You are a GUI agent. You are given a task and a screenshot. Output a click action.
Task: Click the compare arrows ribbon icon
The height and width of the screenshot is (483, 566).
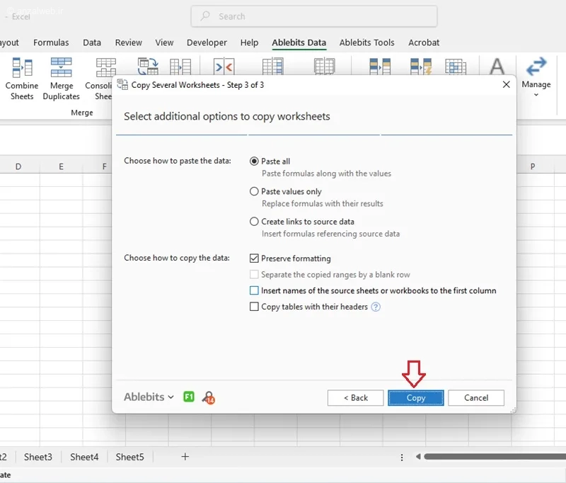pos(224,67)
